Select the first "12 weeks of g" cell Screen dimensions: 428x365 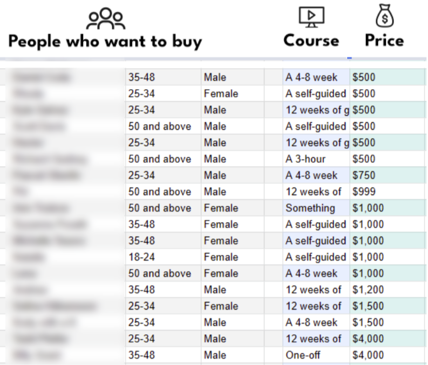tap(316, 110)
